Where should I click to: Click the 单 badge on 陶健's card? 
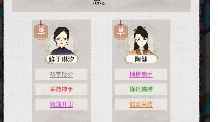pos(121,32)
